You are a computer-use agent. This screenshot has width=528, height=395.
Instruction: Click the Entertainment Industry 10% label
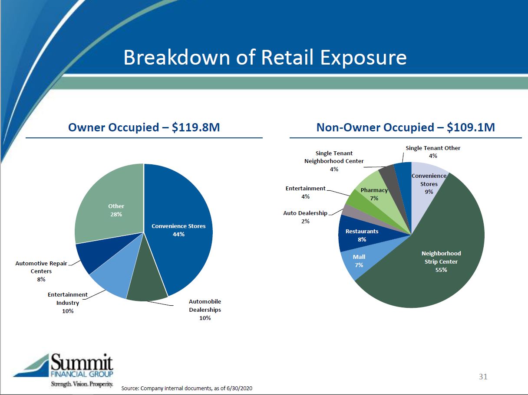[x=68, y=303]
